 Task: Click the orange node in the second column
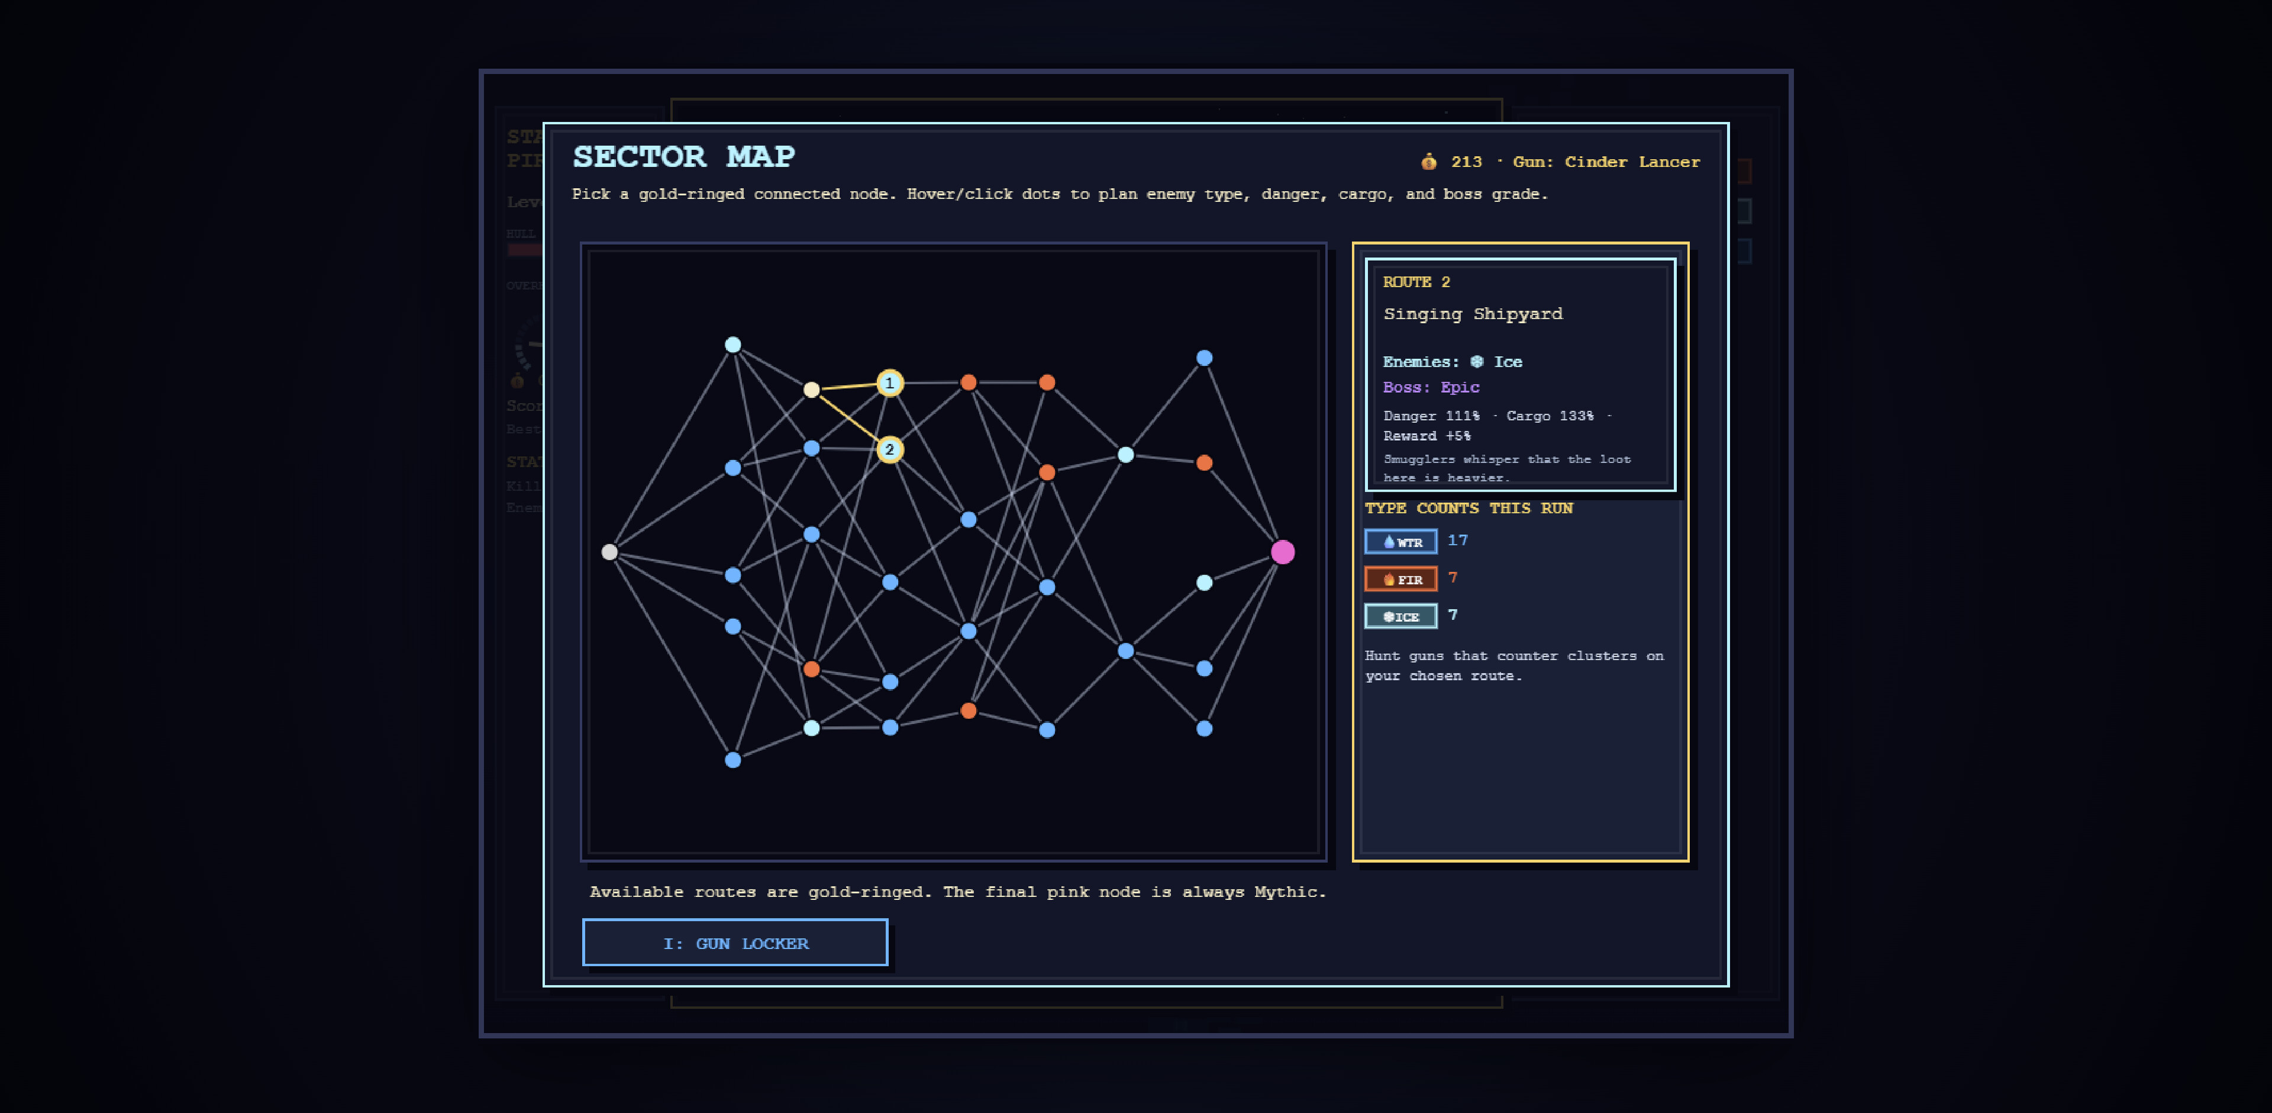(811, 669)
